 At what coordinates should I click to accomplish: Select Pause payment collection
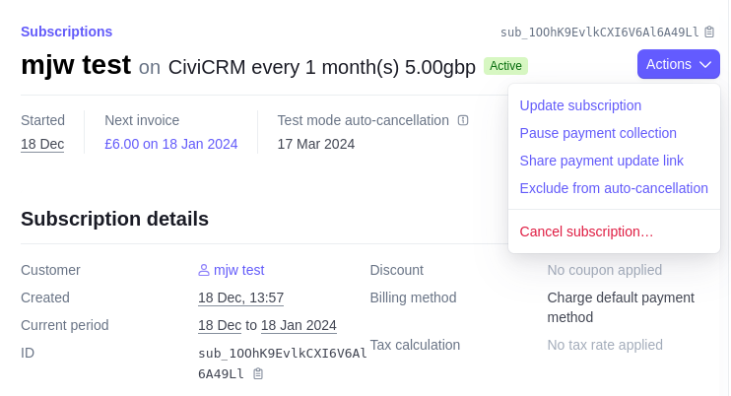pos(598,133)
